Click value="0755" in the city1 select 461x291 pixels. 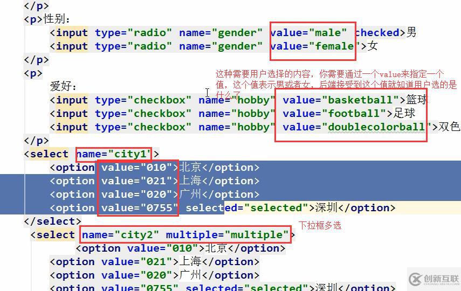click(140, 208)
